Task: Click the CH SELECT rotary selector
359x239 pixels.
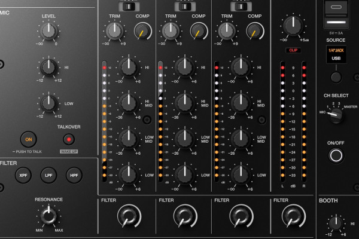Action: [336, 115]
